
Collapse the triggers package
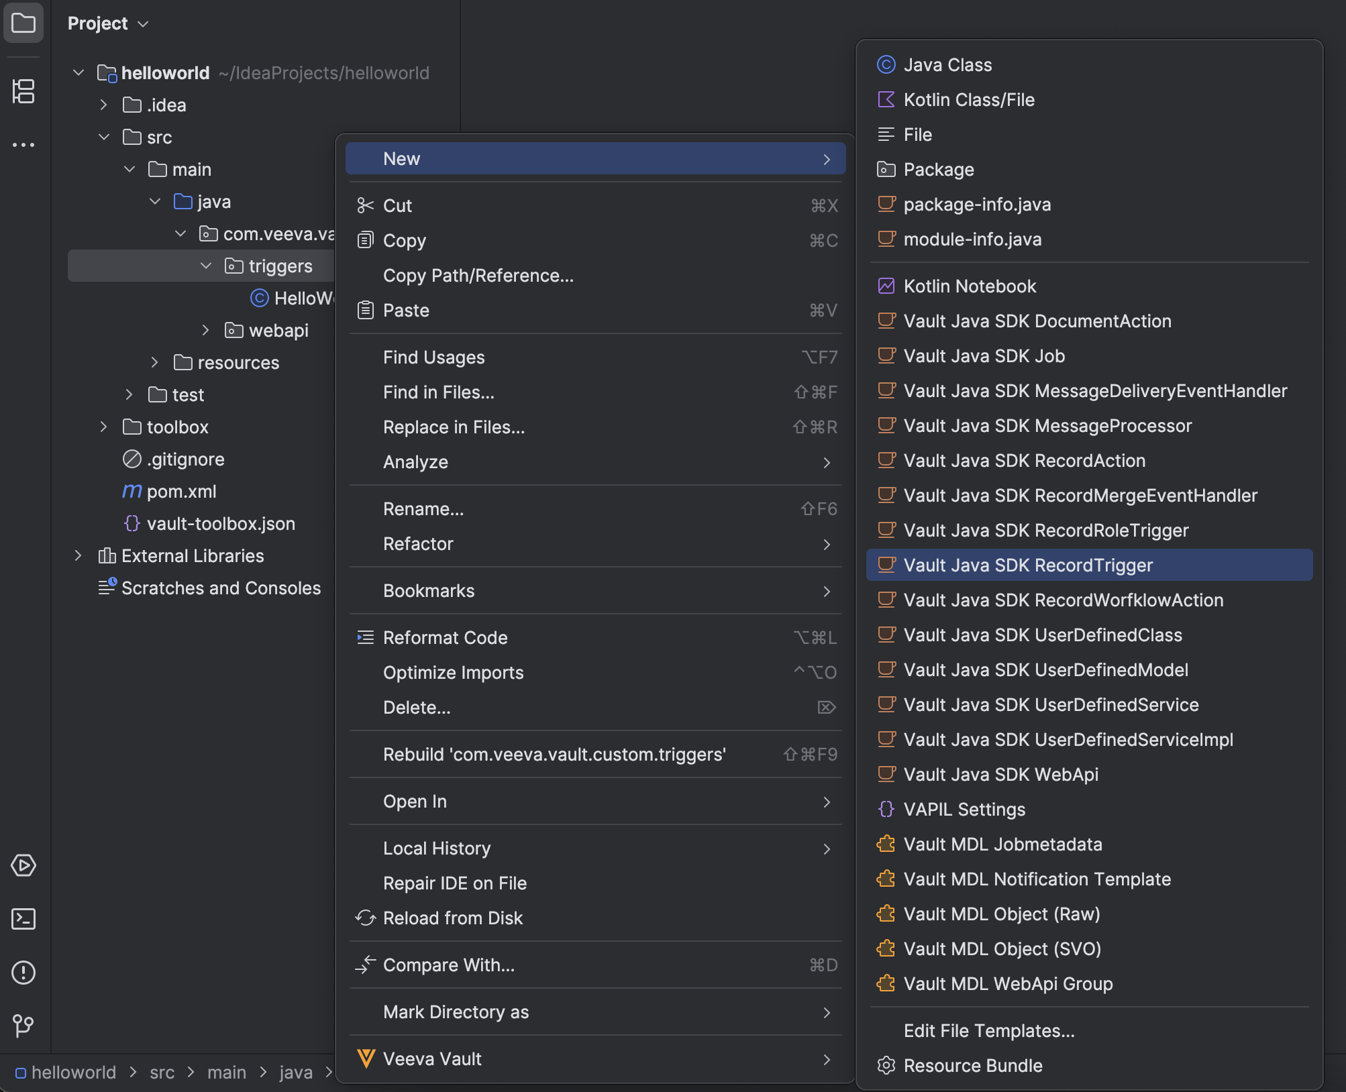pos(206,266)
